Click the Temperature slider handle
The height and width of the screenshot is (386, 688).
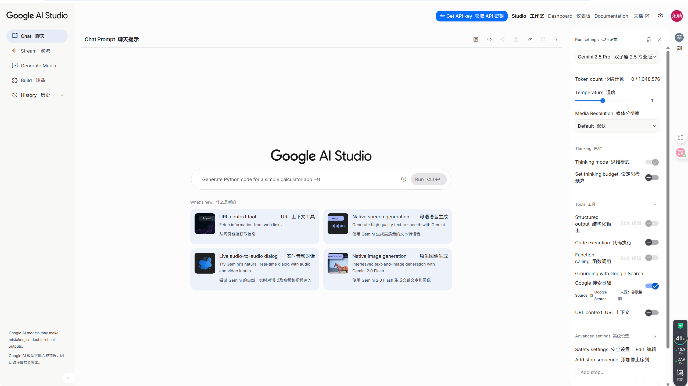click(603, 101)
